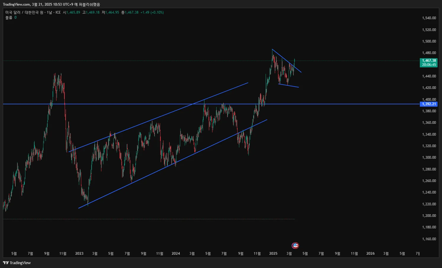This screenshot has height=268, width=442.
Task: Select the descending upper wedge line near 2025 highs
Action: point(287,61)
